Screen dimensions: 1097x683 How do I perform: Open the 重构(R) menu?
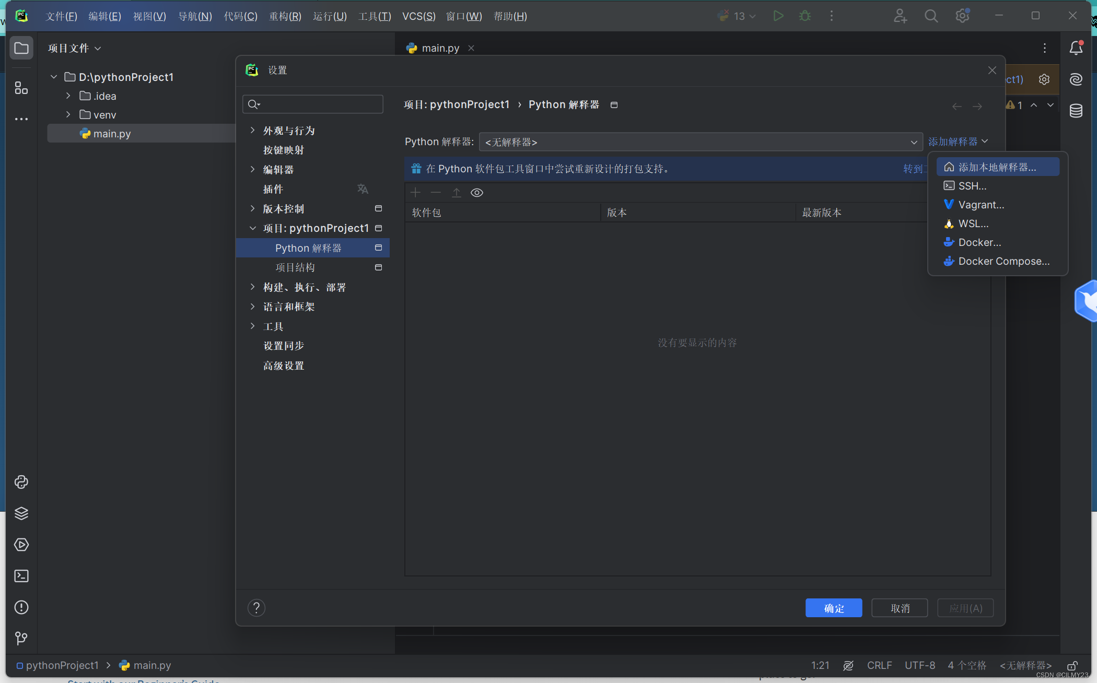[285, 16]
